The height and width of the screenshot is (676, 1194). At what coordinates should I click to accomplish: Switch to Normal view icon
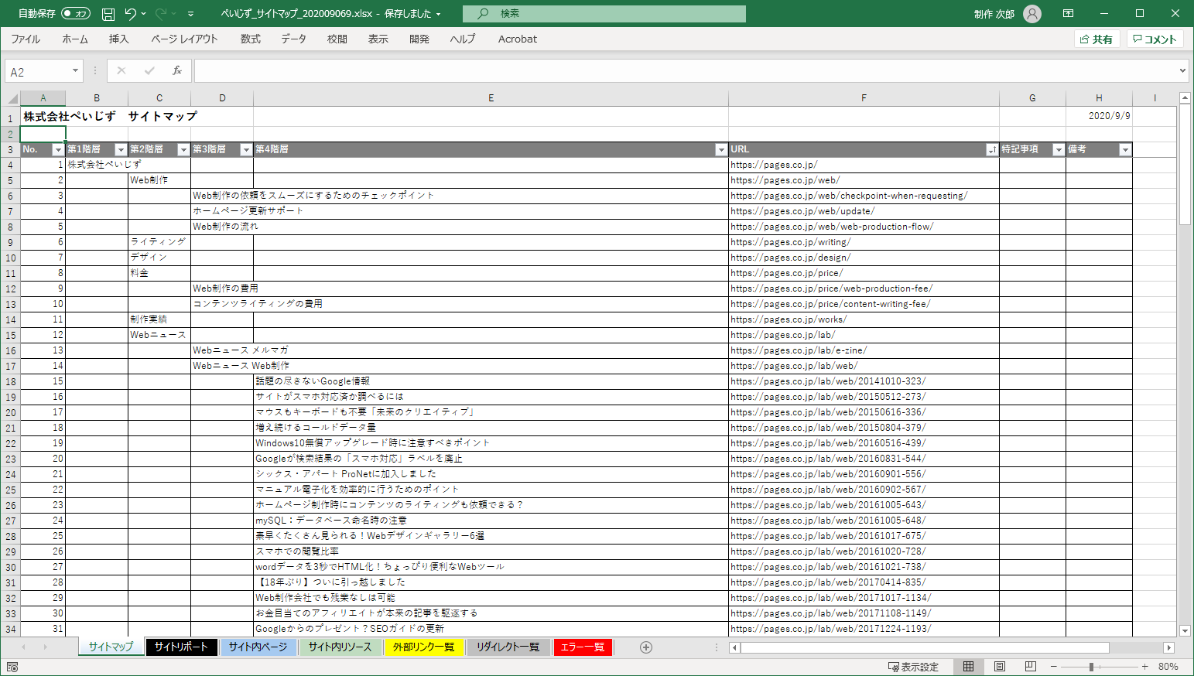[x=968, y=667]
